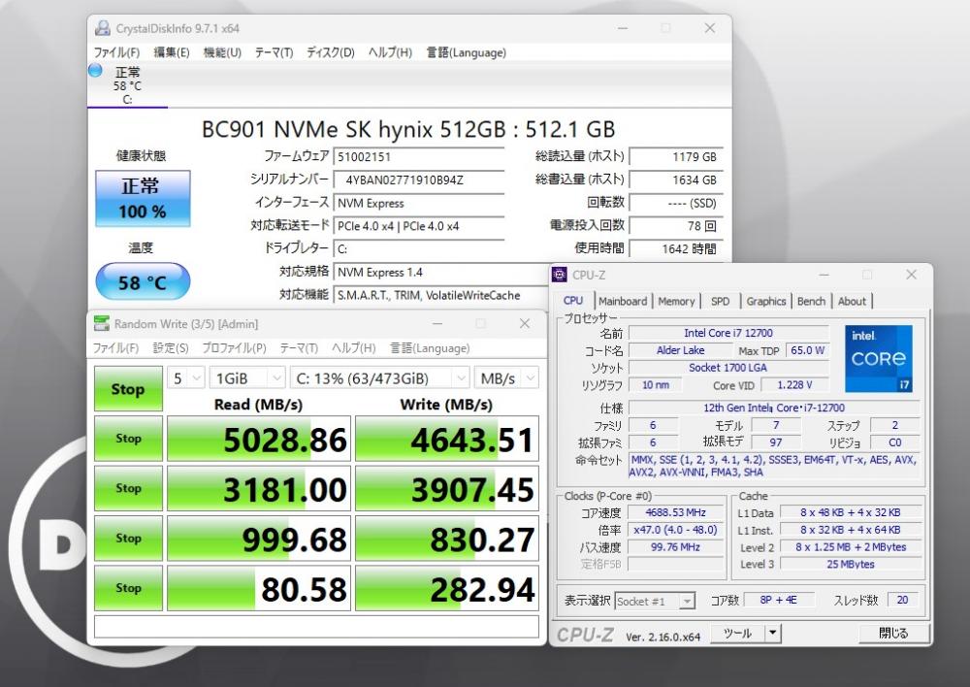Open ディスク(D) menu in CrystalDiskInfo

pyautogui.click(x=330, y=52)
